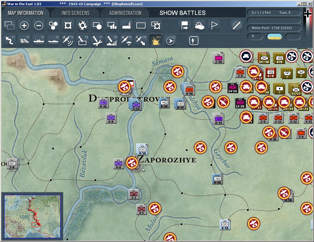Click the counter with fort symbol icon
Image resolution: width=314 pixels, height=242 pixels.
coord(156,26)
